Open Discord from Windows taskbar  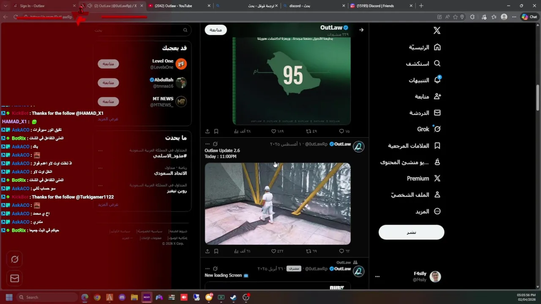click(122, 297)
